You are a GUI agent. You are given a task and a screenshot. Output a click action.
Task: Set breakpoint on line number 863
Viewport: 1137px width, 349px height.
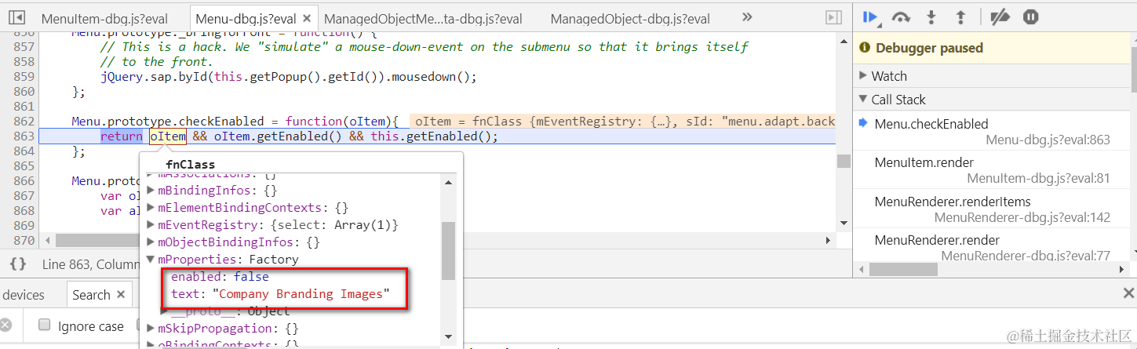pyautogui.click(x=24, y=136)
